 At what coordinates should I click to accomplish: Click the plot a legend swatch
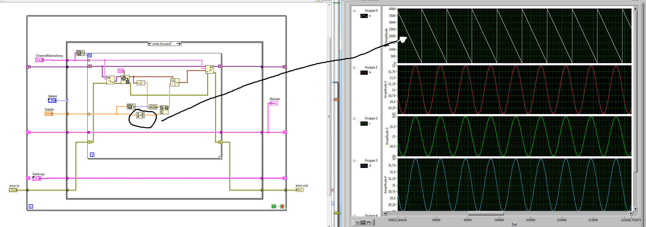pyautogui.click(x=364, y=16)
